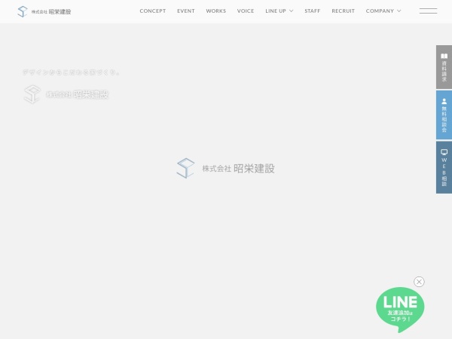Go to the CONCEPT page
The height and width of the screenshot is (339, 452).
(x=153, y=11)
